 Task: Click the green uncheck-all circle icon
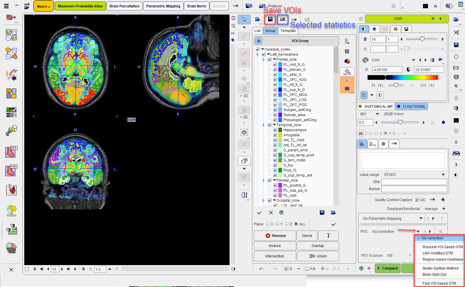281,212
